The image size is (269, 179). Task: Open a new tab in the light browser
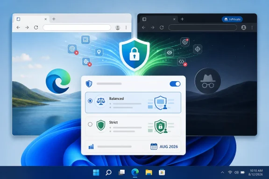54,19
